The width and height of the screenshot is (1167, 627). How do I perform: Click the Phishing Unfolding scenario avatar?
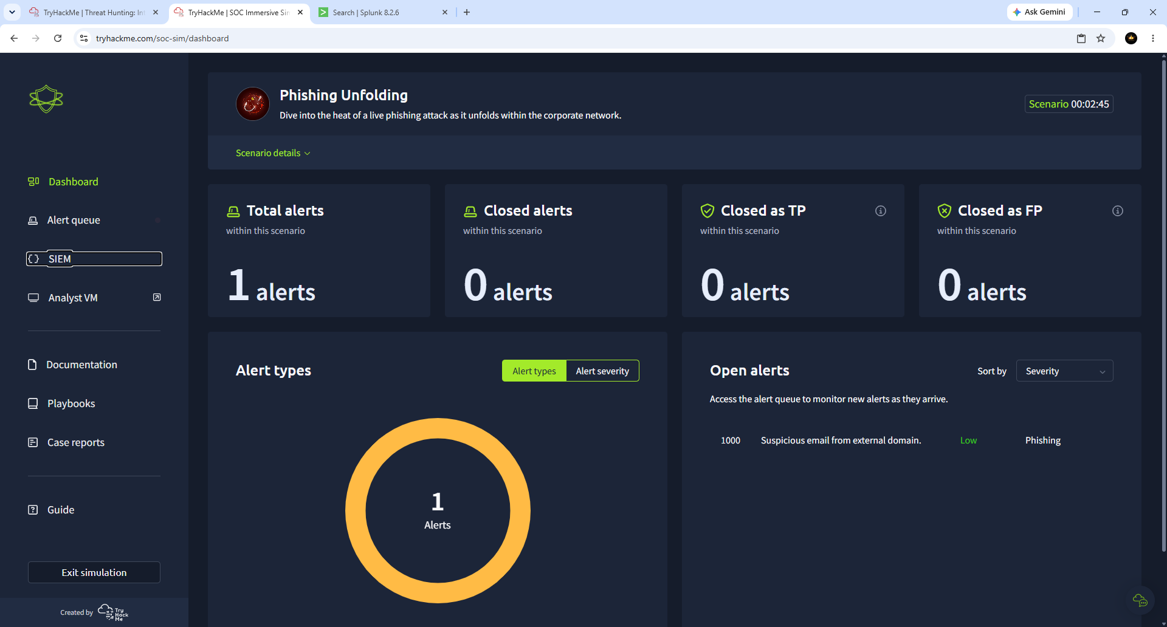click(x=253, y=104)
